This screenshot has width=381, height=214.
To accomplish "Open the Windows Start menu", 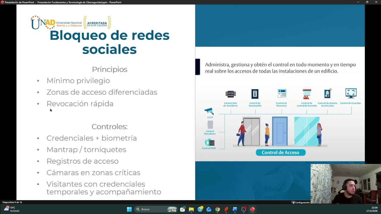I will 129,209.
